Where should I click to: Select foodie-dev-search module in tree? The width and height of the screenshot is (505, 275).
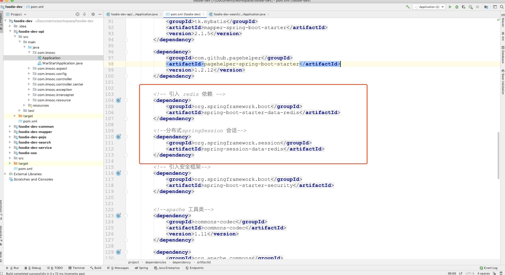pos(35,142)
